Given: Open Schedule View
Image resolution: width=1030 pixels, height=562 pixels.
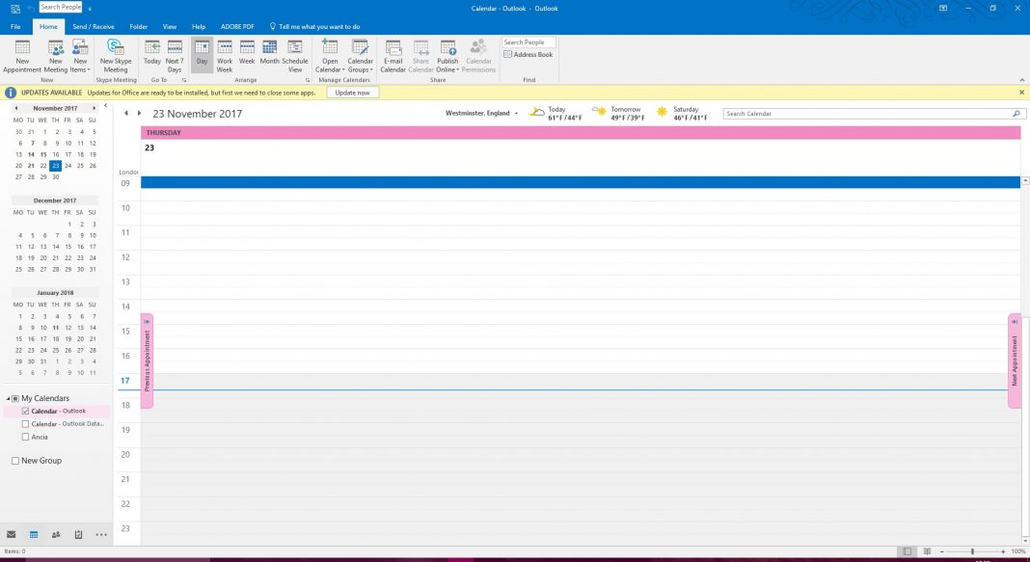Looking at the screenshot, I should [295, 56].
